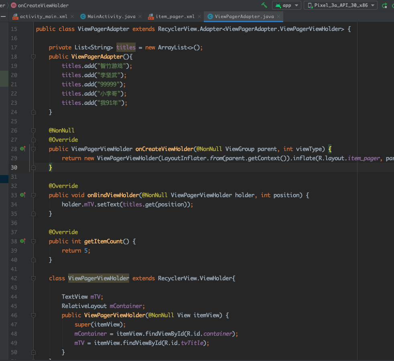Viewport: 394px width, 361px height.
Task: Close the activity_main.xml tab
Action: pyautogui.click(x=72, y=16)
